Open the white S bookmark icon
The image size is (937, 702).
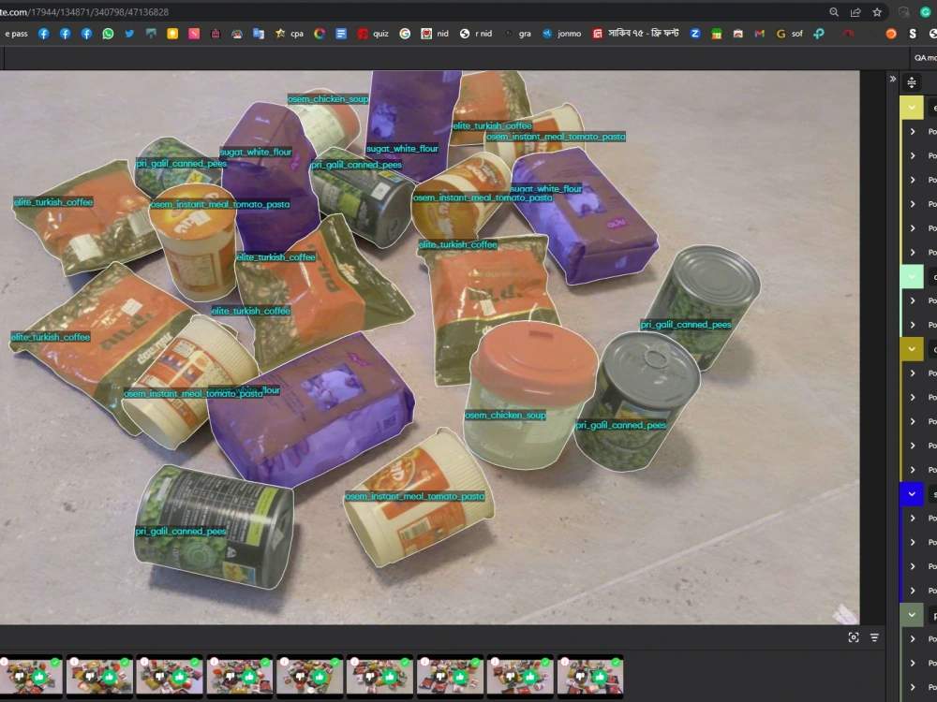(913, 34)
